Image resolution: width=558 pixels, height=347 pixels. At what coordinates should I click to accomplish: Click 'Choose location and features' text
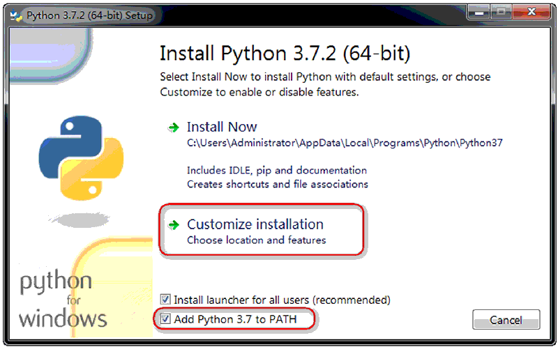point(257,240)
